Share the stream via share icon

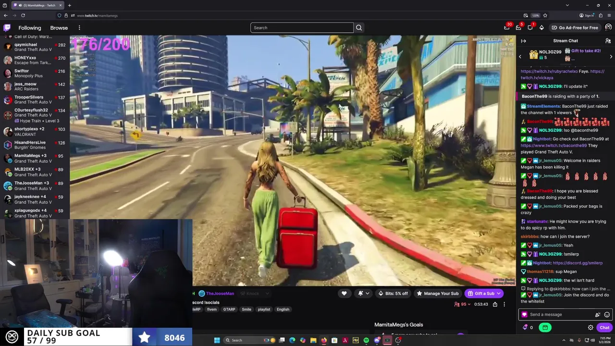click(x=495, y=304)
